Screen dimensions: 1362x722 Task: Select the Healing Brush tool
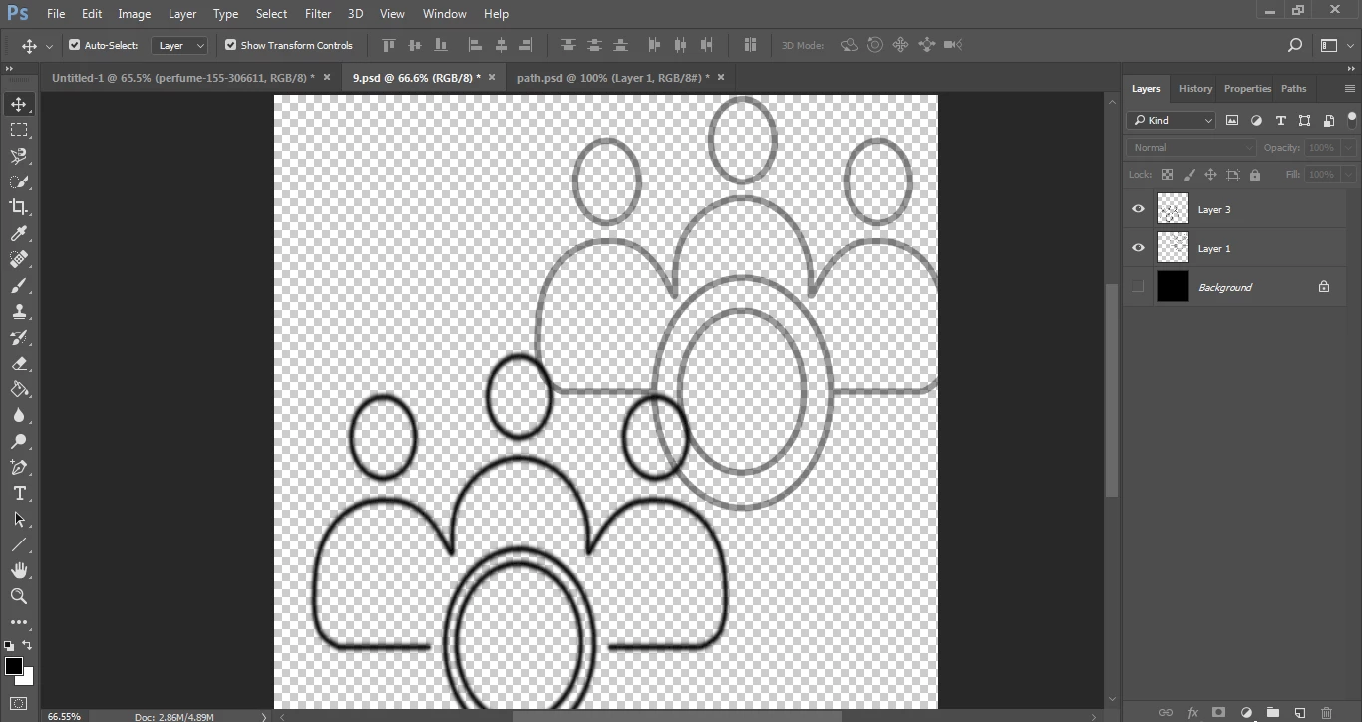pyautogui.click(x=19, y=259)
